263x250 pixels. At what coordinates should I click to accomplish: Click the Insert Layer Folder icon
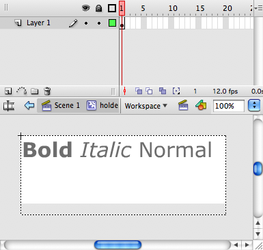click(x=35, y=92)
